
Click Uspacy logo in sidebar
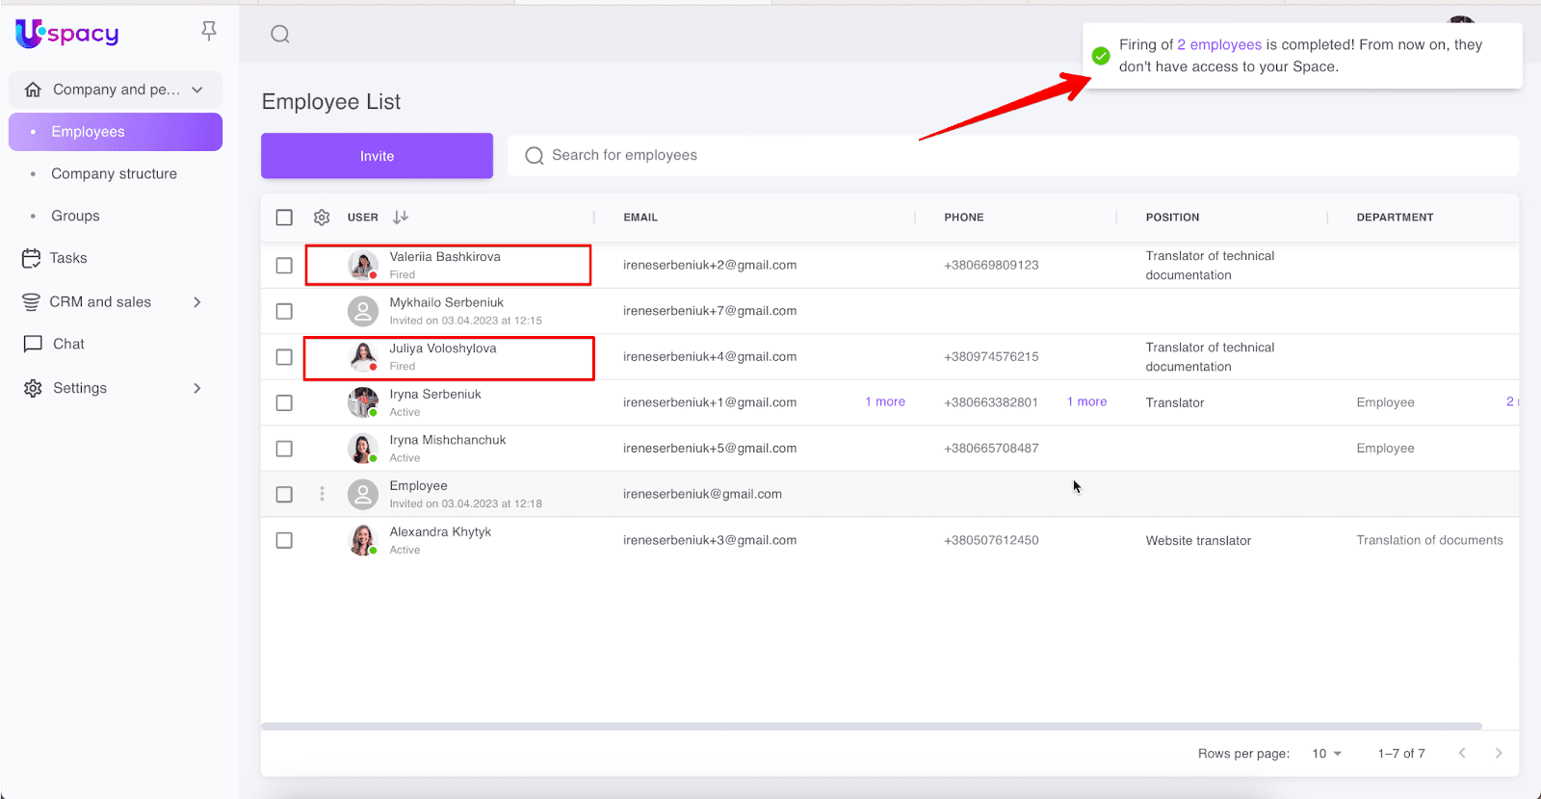pos(67,34)
